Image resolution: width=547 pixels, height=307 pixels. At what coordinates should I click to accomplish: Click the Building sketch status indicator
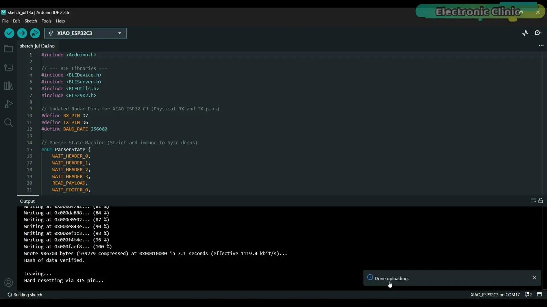tap(25, 295)
